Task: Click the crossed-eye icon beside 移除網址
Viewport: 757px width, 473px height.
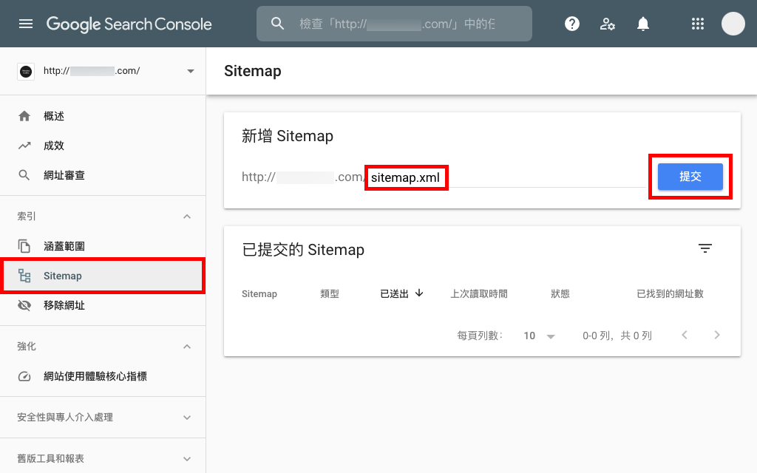Action: pos(24,305)
